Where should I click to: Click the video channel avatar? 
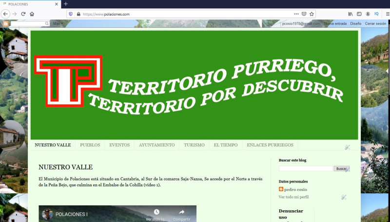pyautogui.click(x=47, y=214)
